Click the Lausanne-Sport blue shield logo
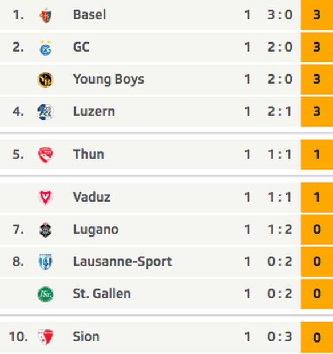 click(45, 262)
